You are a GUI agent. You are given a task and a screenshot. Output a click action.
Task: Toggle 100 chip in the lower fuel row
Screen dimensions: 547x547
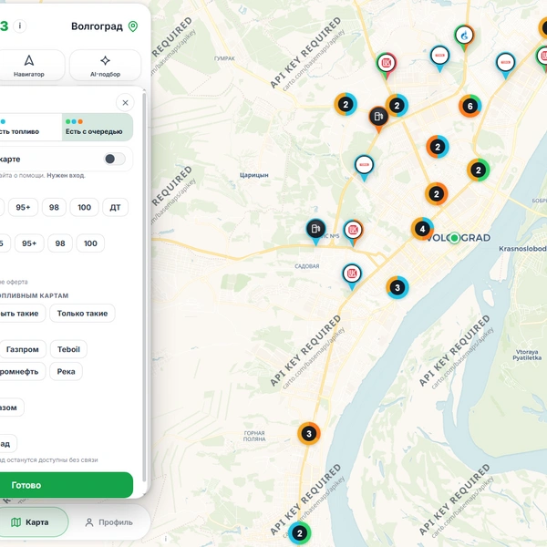(x=90, y=243)
